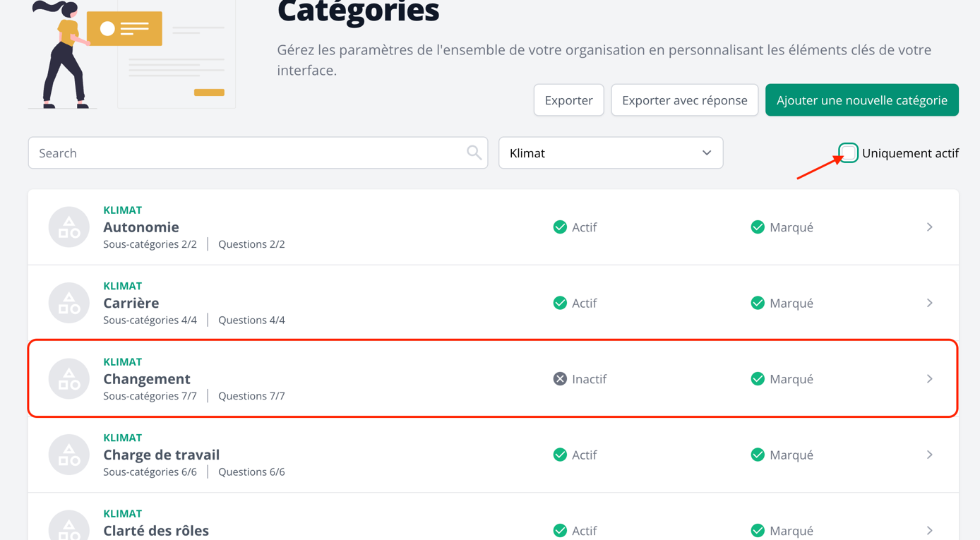The image size is (980, 540).
Task: Click the Exporter button
Action: click(568, 100)
